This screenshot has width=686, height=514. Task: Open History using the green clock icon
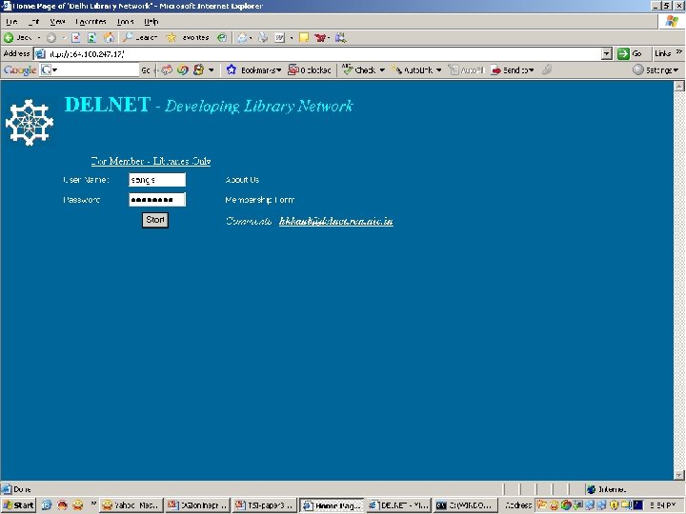click(222, 37)
